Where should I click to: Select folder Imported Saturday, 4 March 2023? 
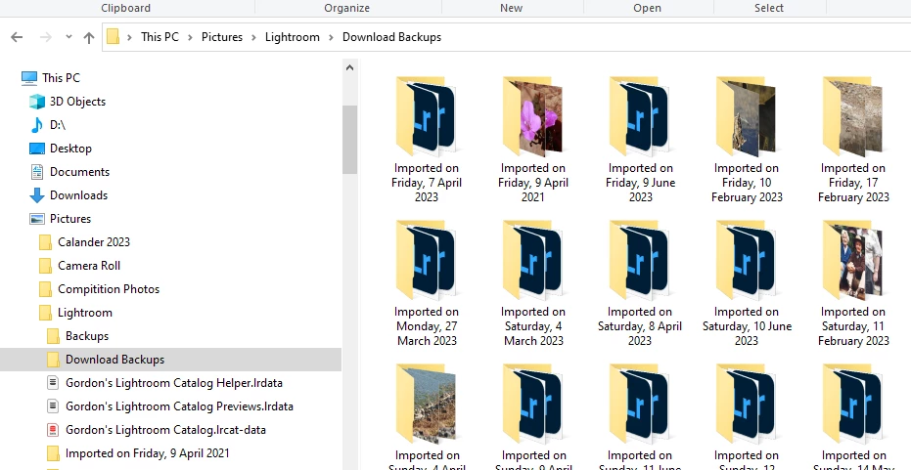(532, 283)
